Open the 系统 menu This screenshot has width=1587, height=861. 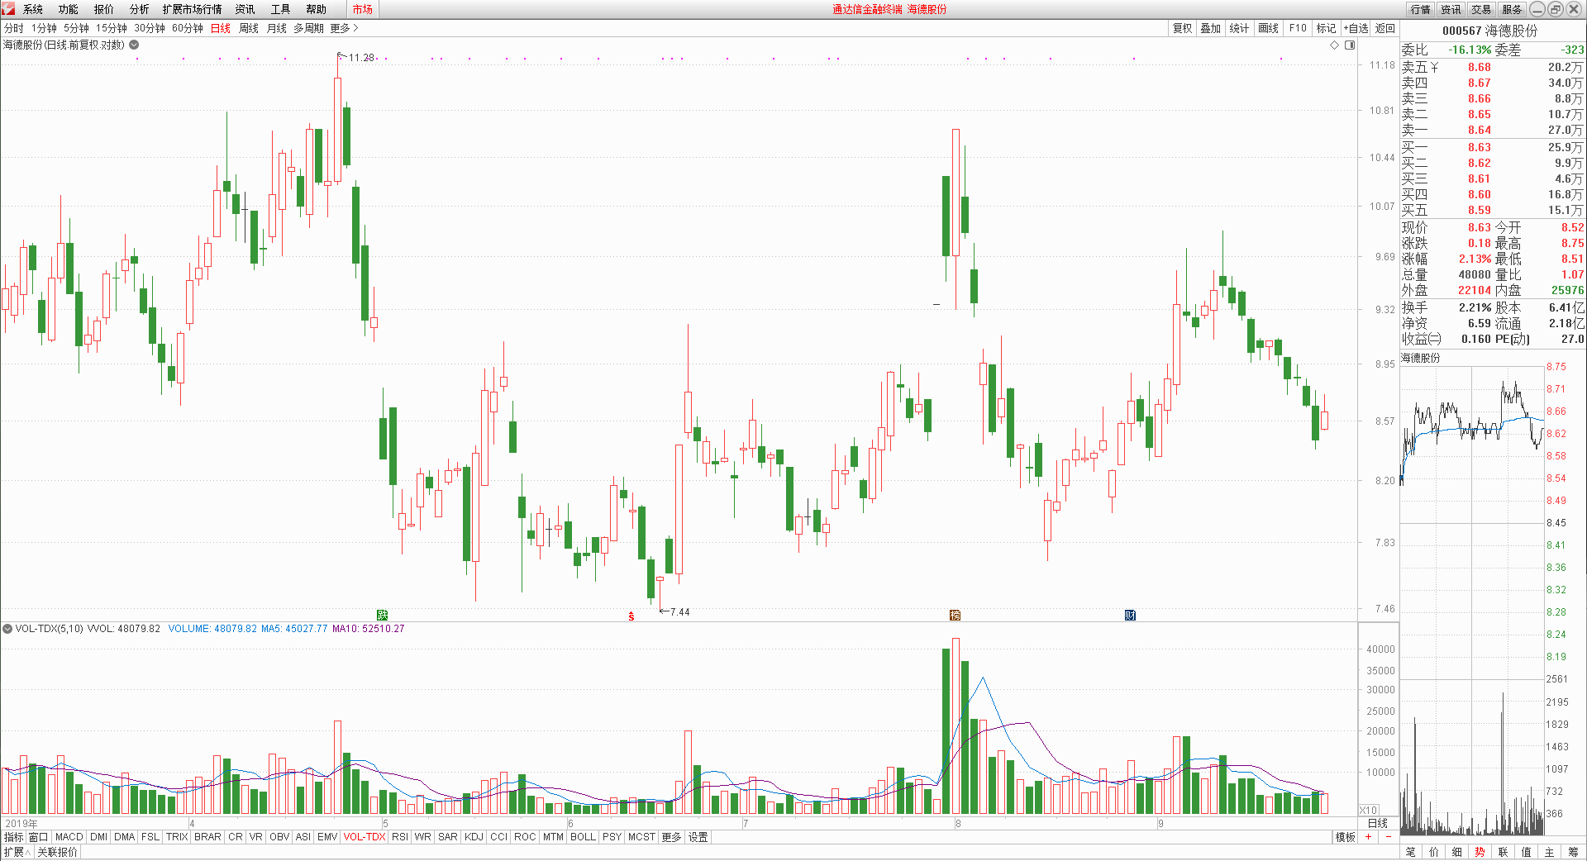(33, 9)
